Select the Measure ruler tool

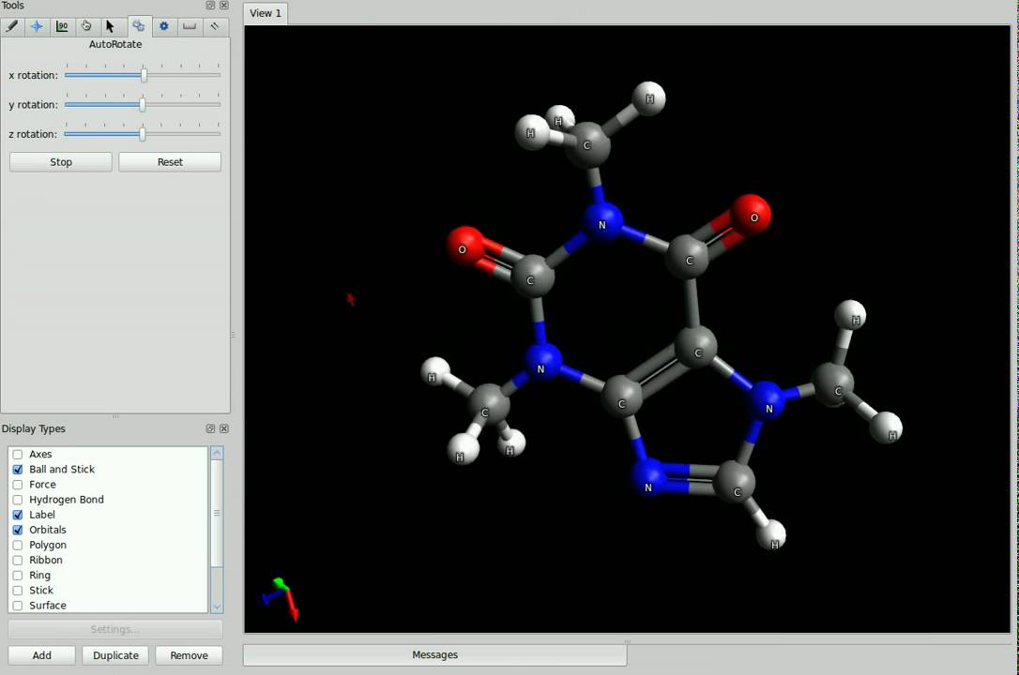[189, 26]
